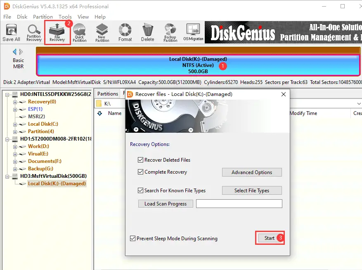Start the OS Migration tool

coord(193,33)
